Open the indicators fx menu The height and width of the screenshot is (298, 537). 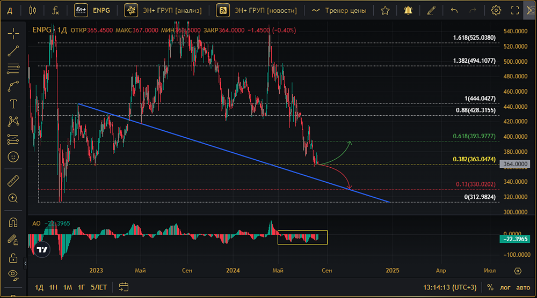[x=55, y=11]
